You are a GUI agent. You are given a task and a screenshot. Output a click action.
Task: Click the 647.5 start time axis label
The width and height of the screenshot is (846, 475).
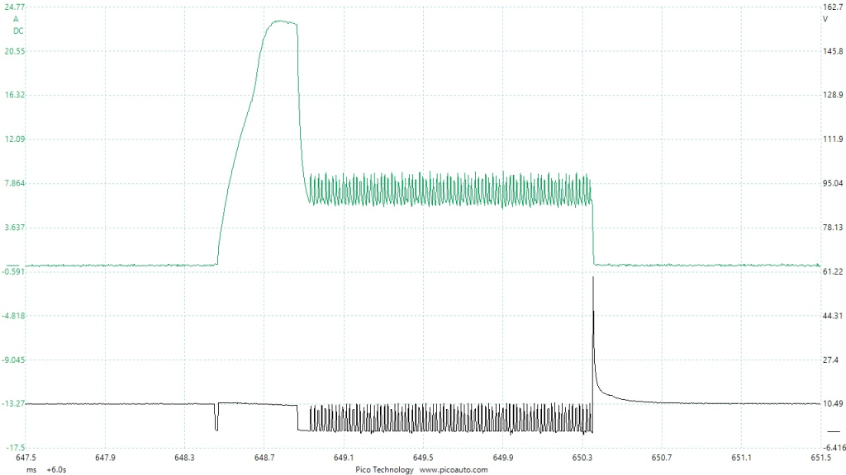pos(26,458)
